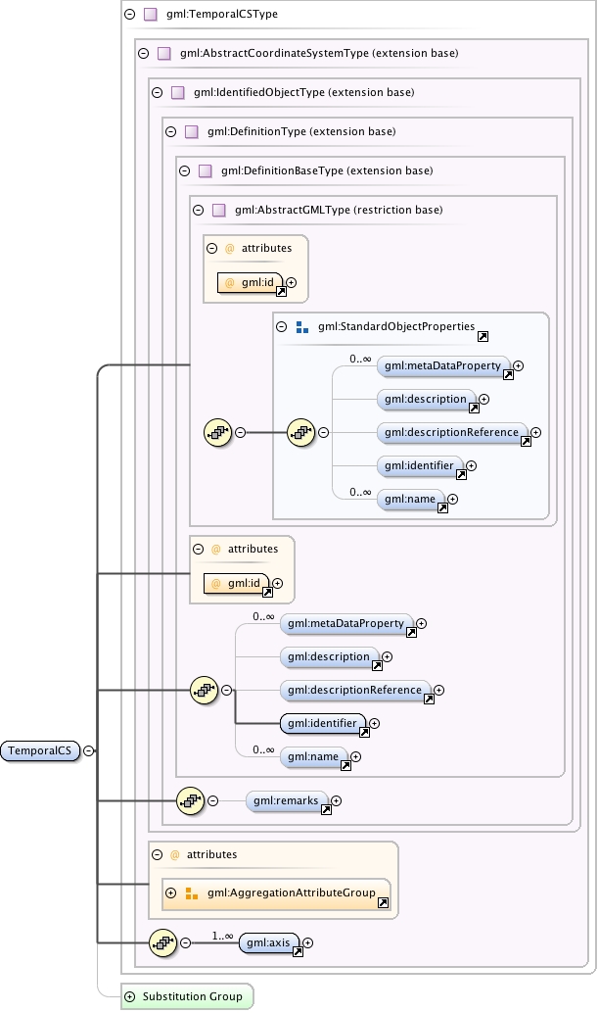The height and width of the screenshot is (1013, 598).
Task: Collapse gml:AbstractCoordinateSystemType extension base
Action: 143,54
